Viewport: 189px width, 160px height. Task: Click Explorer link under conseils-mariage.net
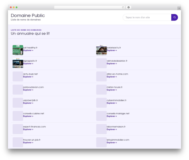point(112,116)
